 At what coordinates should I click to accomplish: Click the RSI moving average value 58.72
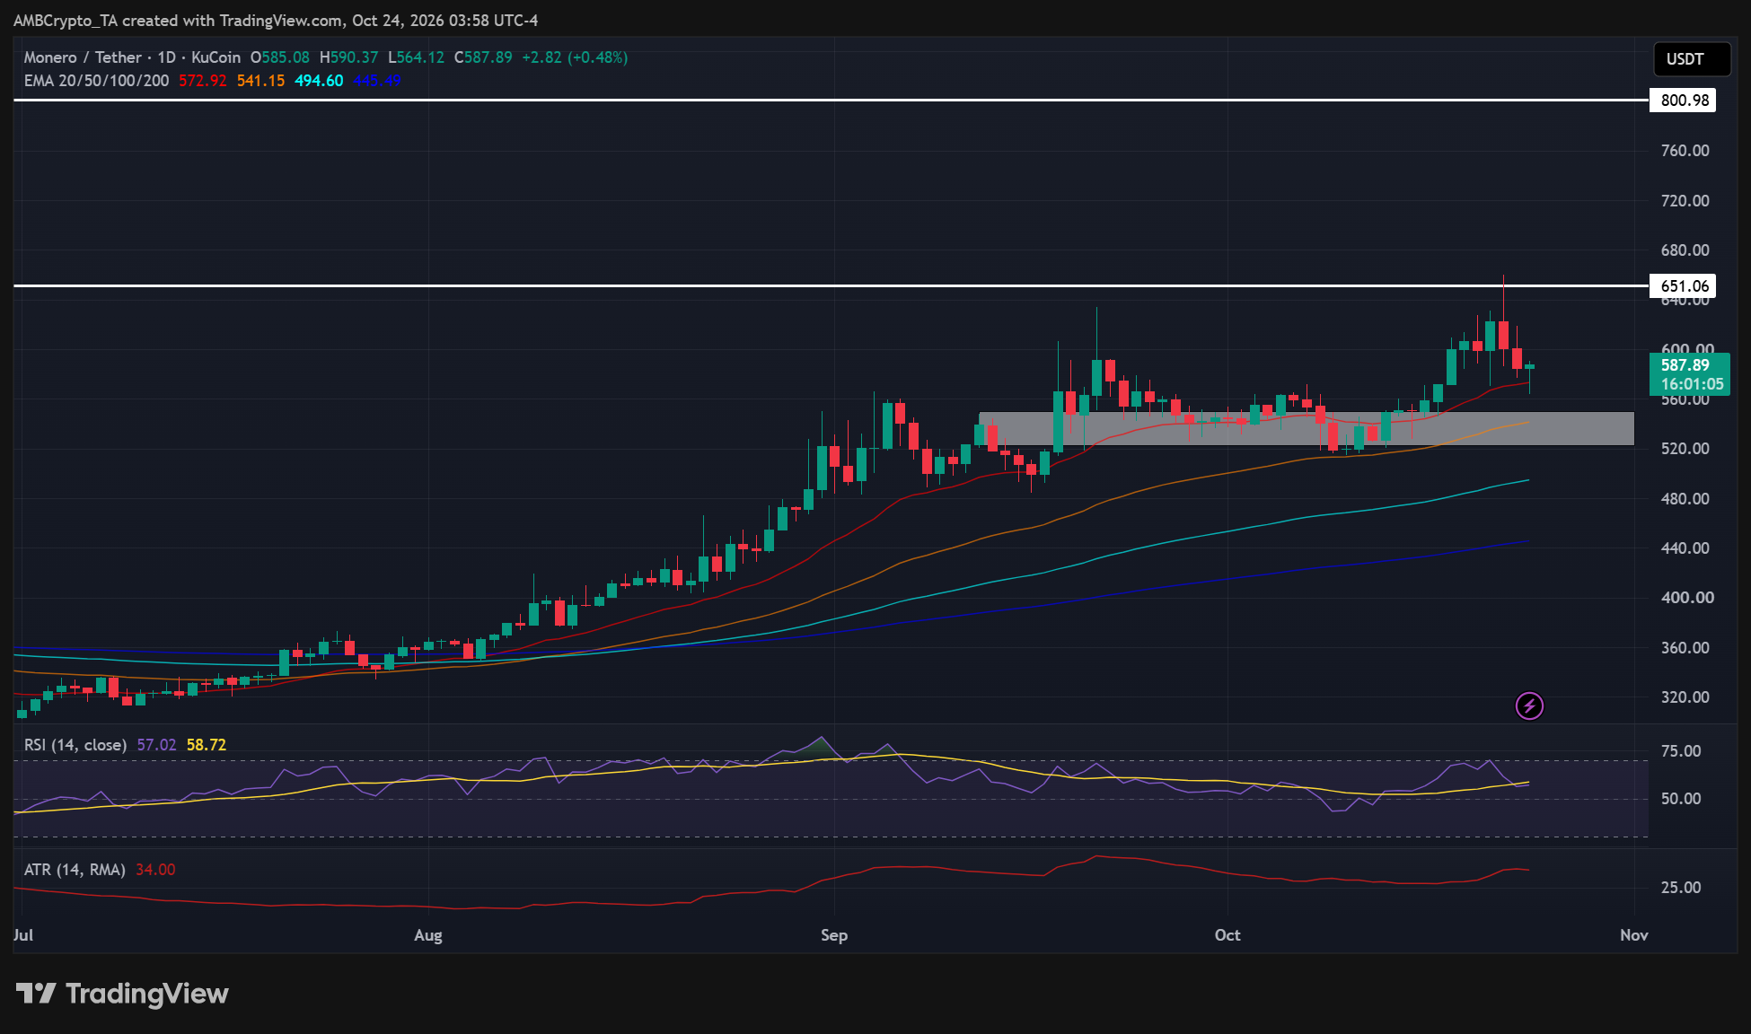click(x=207, y=745)
